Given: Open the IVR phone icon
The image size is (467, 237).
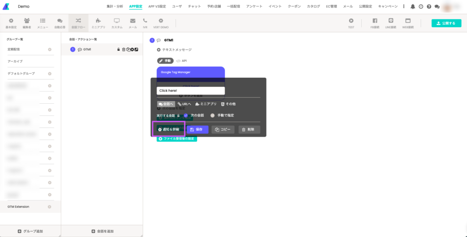Looking at the screenshot, I should [x=145, y=20].
